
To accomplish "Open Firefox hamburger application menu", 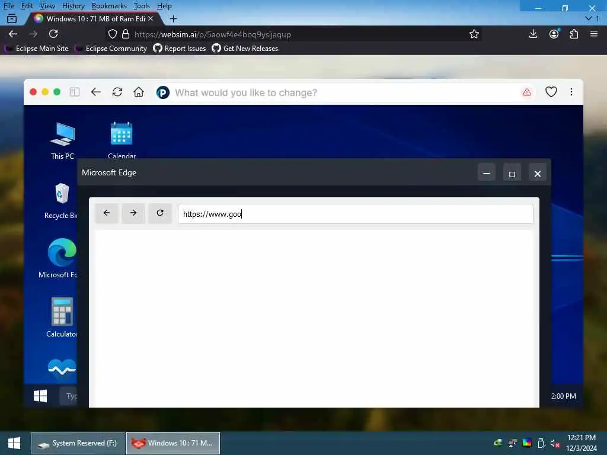I will 594,34.
